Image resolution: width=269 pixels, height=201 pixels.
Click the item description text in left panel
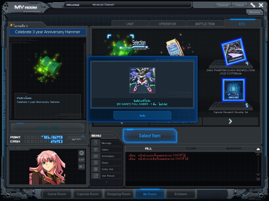pos(38,102)
